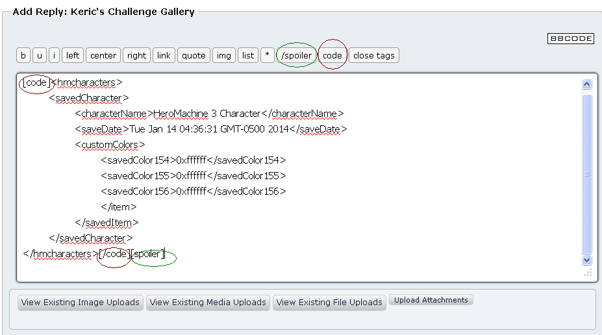Insert code tag using 'code' button

click(332, 56)
